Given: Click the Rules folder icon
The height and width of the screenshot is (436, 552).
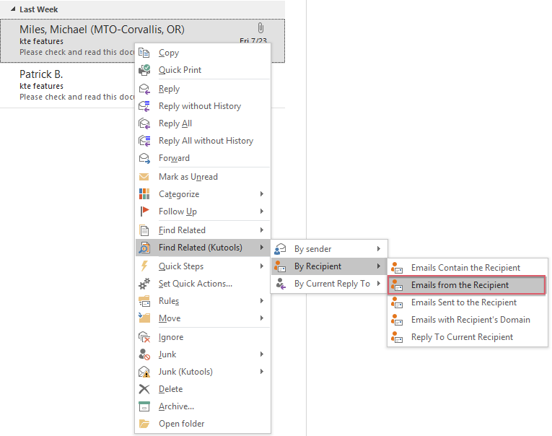Looking at the screenshot, I should coord(144,301).
